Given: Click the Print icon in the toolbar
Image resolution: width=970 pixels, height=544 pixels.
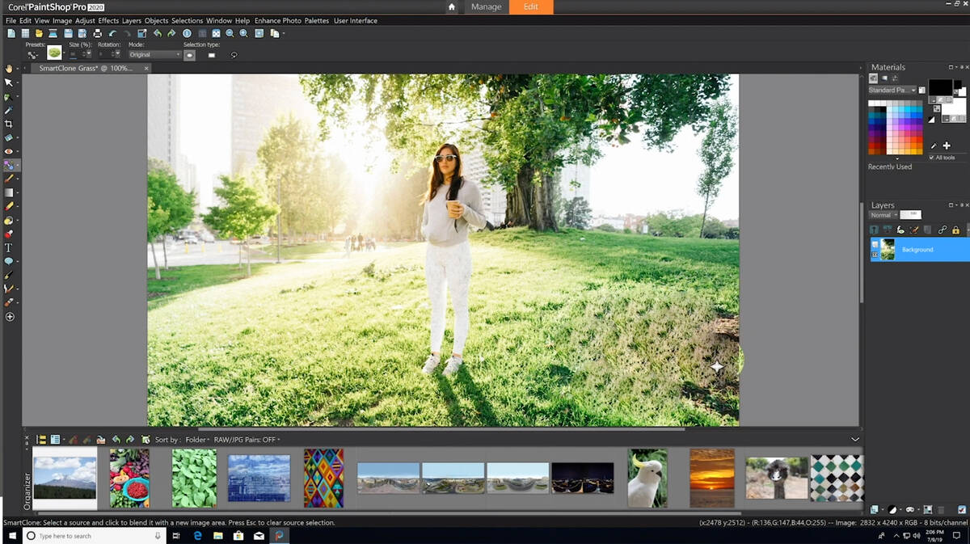Looking at the screenshot, I should [98, 33].
